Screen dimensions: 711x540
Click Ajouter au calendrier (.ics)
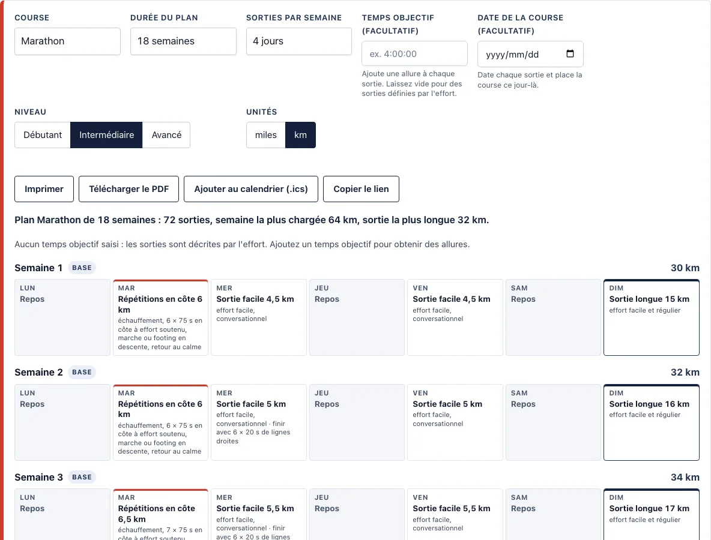tap(251, 189)
